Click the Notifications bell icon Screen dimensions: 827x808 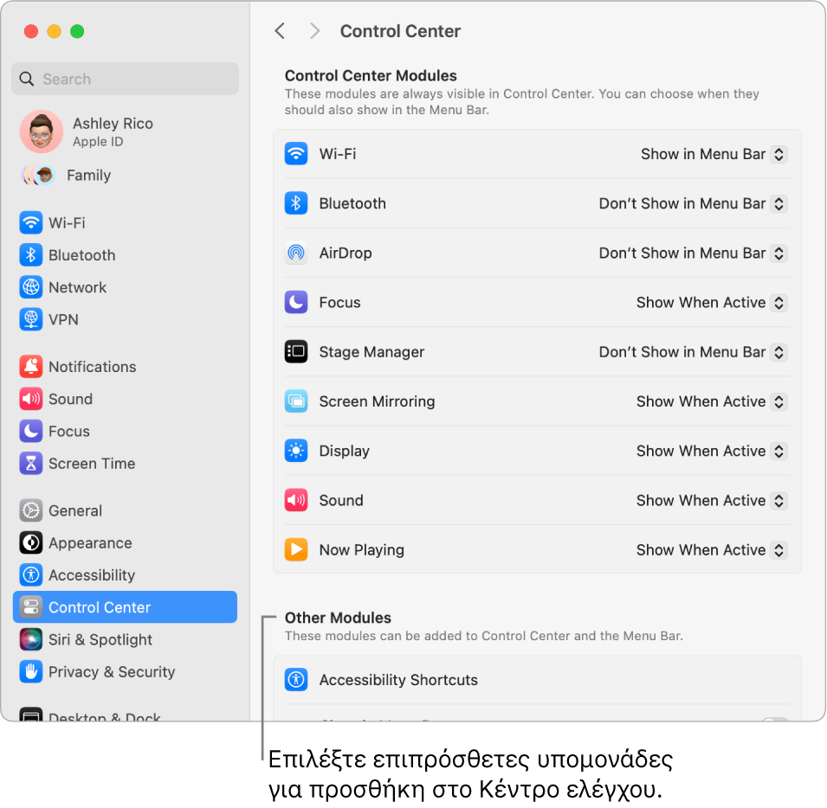30,367
